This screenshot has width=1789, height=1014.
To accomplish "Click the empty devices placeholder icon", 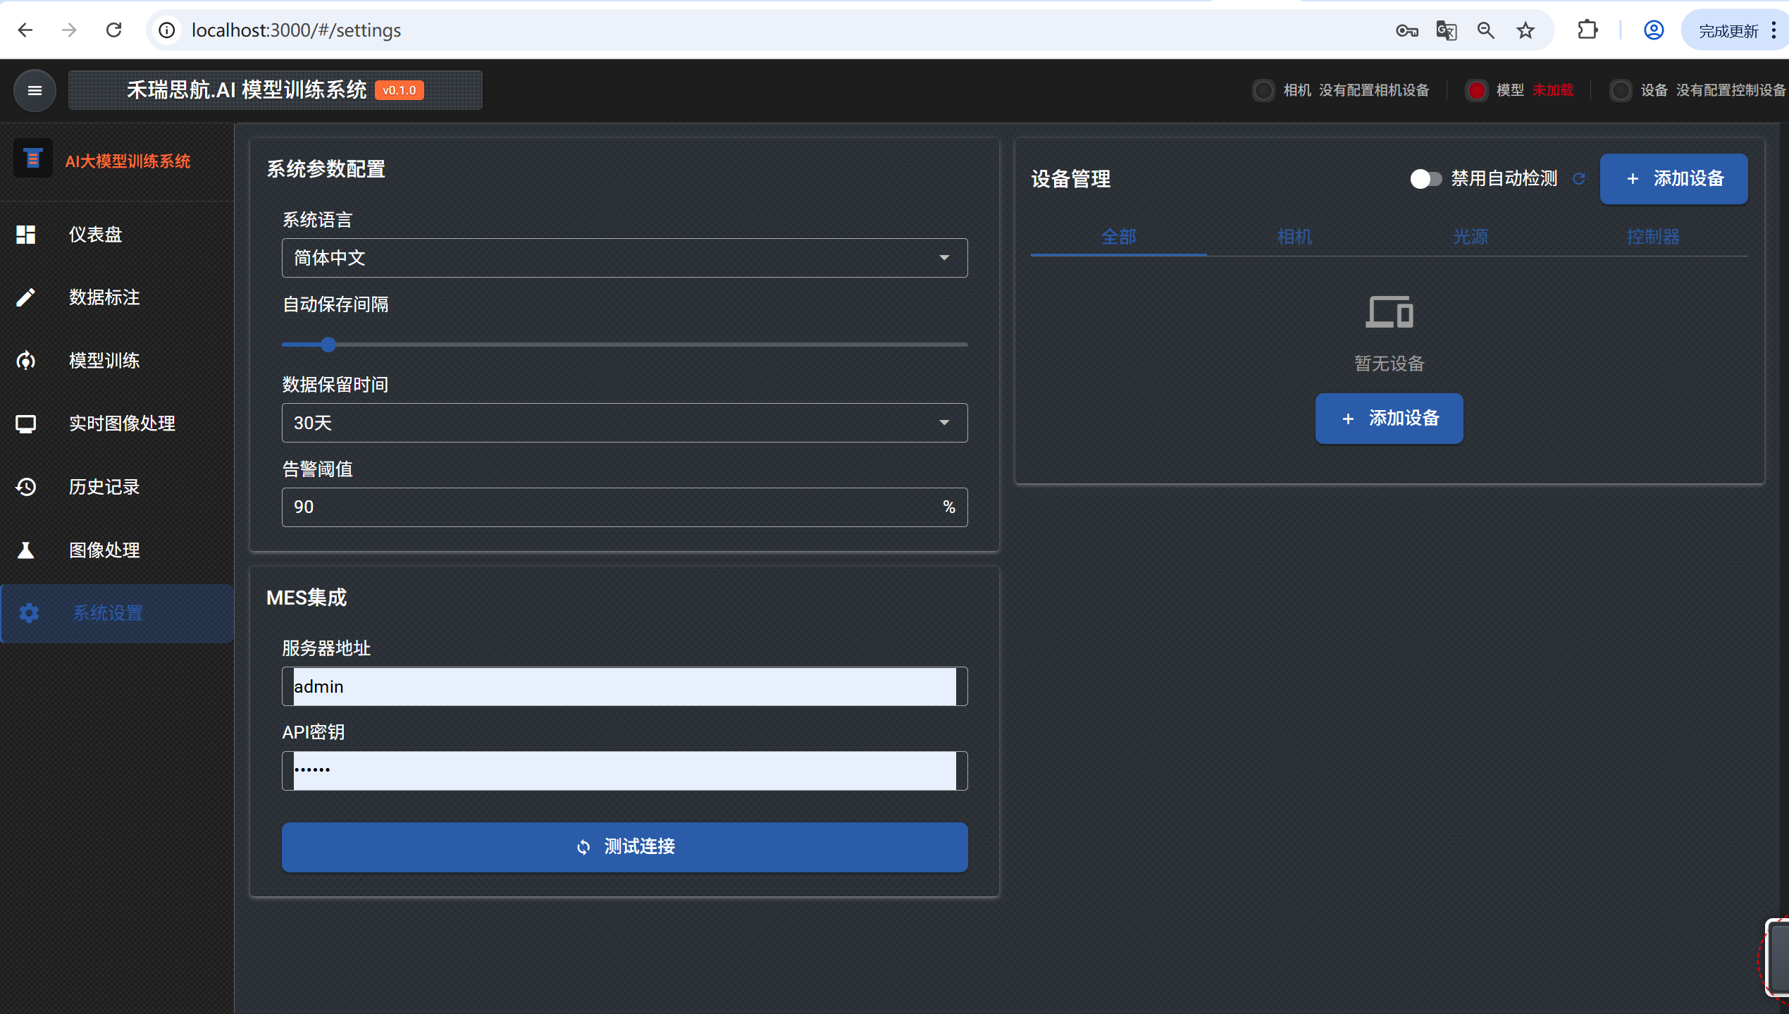I will coord(1389,311).
